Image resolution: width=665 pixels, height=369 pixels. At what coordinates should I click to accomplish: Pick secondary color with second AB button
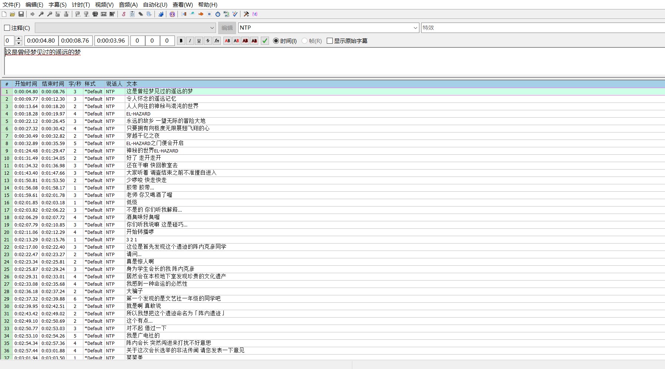pyautogui.click(x=236, y=41)
